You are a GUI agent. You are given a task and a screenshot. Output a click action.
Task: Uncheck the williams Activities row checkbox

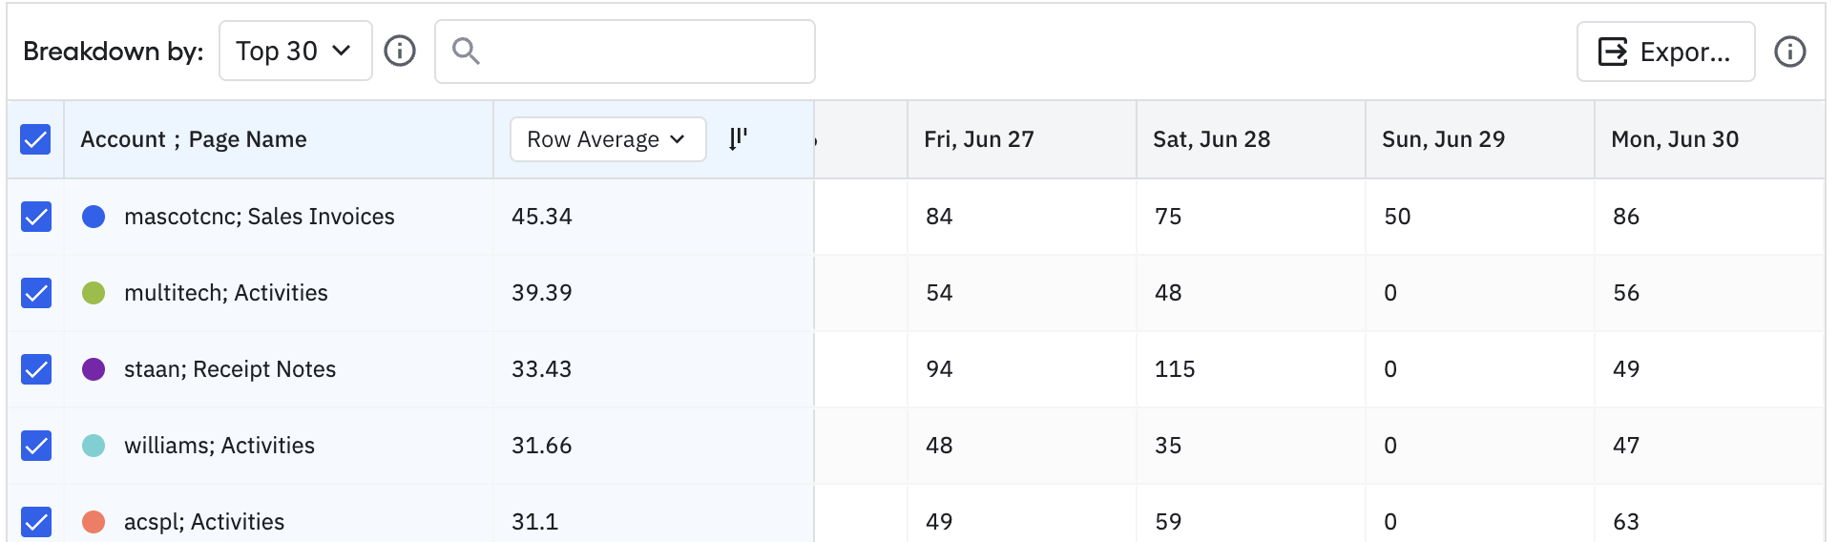(35, 446)
